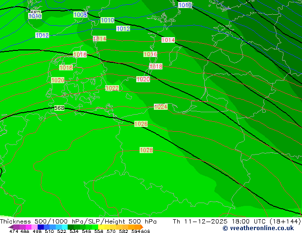Select the cyan swatch above 522 in the legend
This screenshot has width=302, height=233.
tap(65, 227)
